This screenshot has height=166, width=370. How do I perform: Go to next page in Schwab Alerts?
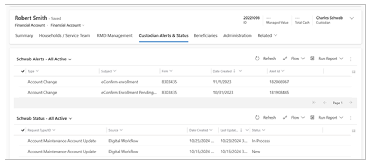click(350, 103)
